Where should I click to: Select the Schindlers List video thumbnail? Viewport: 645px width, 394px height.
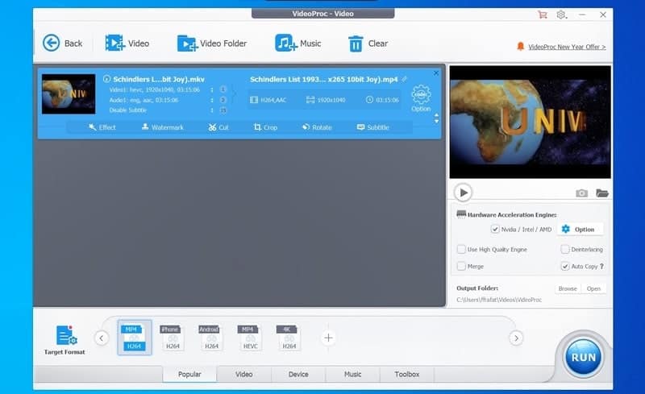pyautogui.click(x=69, y=94)
